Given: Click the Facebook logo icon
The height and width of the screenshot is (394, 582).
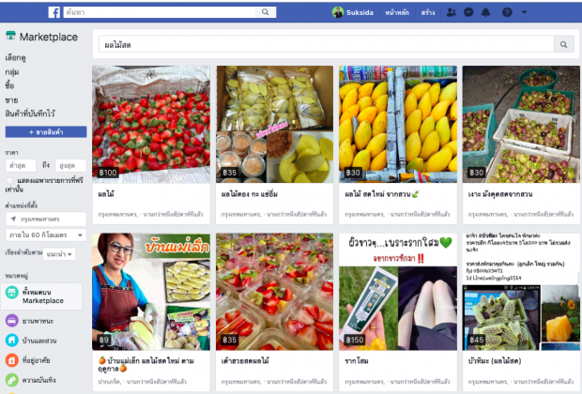Looking at the screenshot, I should pyautogui.click(x=54, y=12).
